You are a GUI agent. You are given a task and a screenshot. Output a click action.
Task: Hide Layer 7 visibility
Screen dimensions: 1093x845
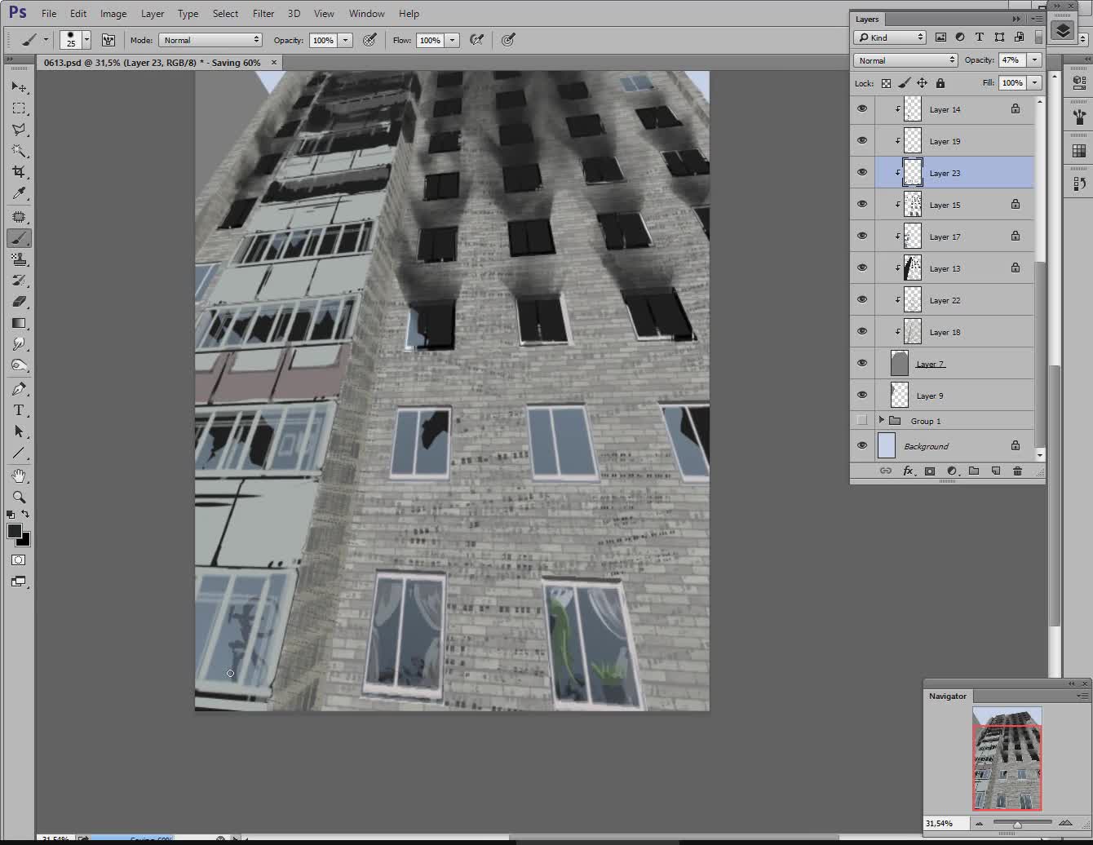point(862,363)
